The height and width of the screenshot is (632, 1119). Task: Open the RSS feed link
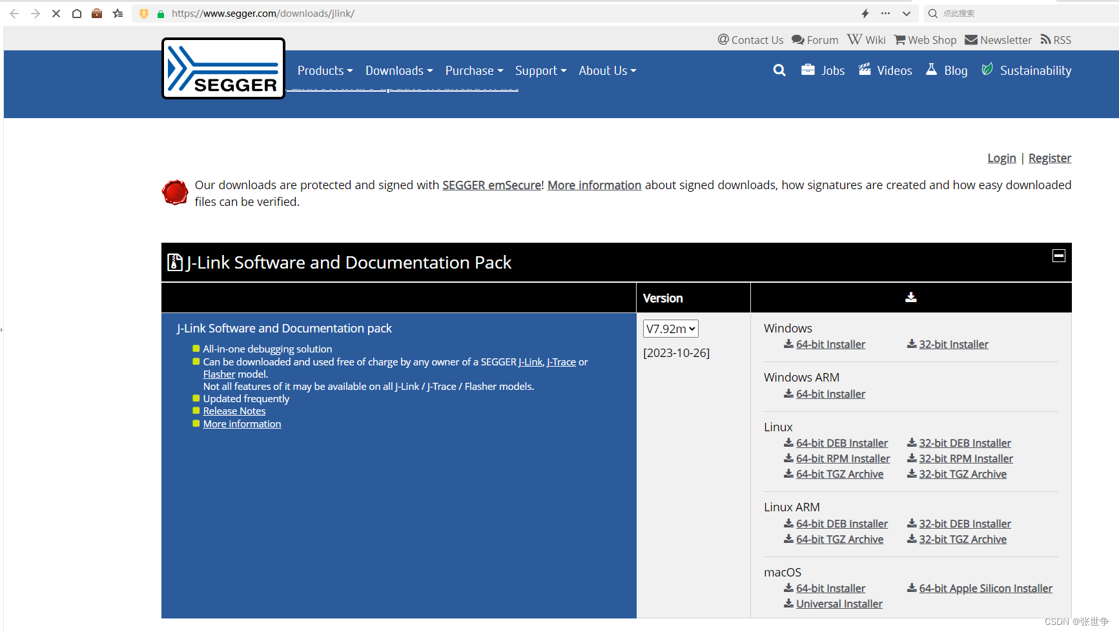[1056, 40]
